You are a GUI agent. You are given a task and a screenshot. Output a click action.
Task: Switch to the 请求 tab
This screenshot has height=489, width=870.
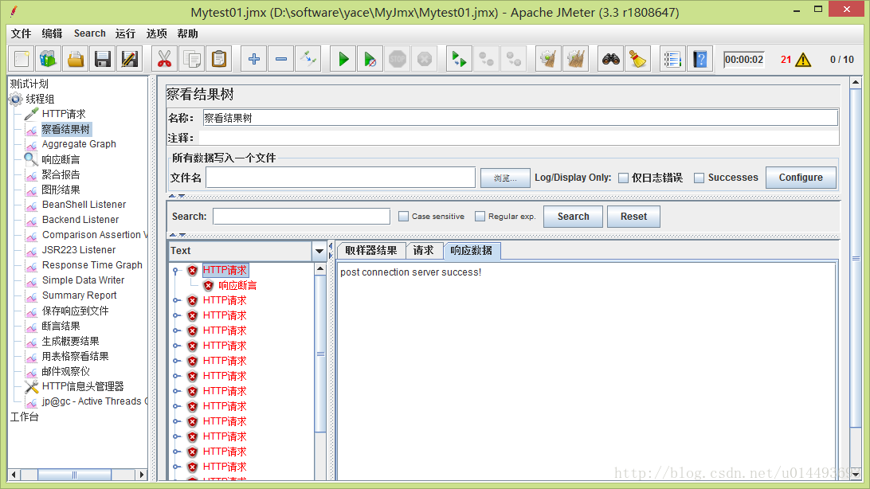pyautogui.click(x=423, y=251)
